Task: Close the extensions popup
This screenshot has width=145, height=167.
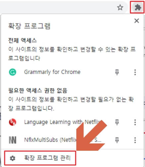Action: [137, 21]
